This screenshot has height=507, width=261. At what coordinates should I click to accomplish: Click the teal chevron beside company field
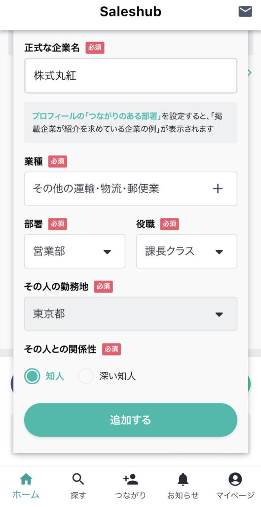point(249,73)
